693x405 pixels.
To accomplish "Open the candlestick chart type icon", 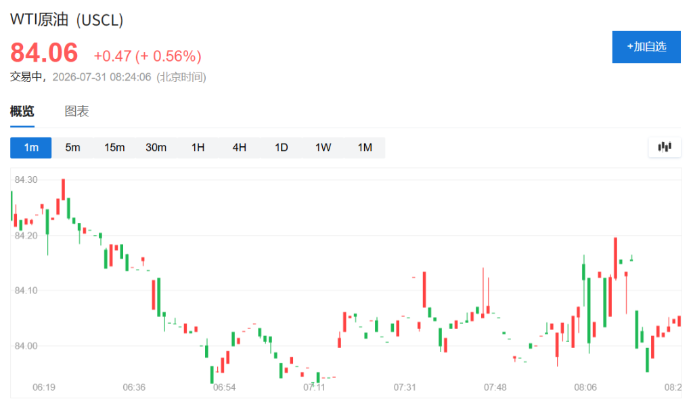I will (665, 147).
